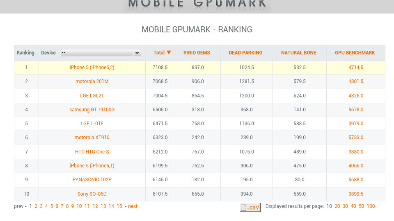The height and width of the screenshot is (221, 394).
Task: Show 20 results per page
Action: tap(337, 206)
